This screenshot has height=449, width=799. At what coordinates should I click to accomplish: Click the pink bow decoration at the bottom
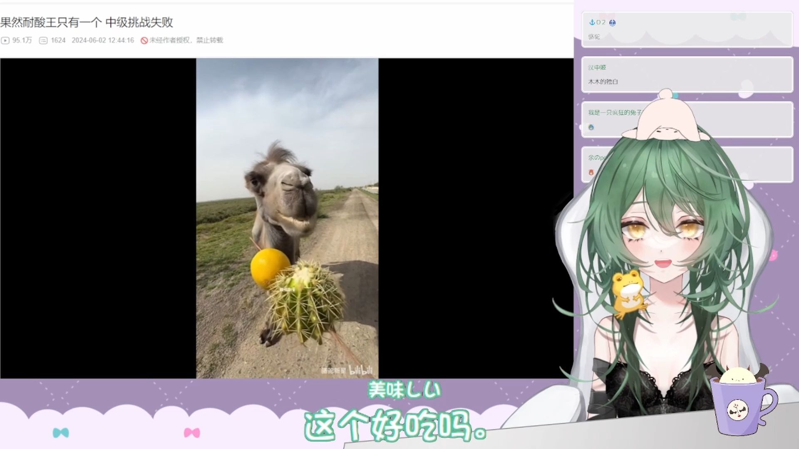coord(192,433)
